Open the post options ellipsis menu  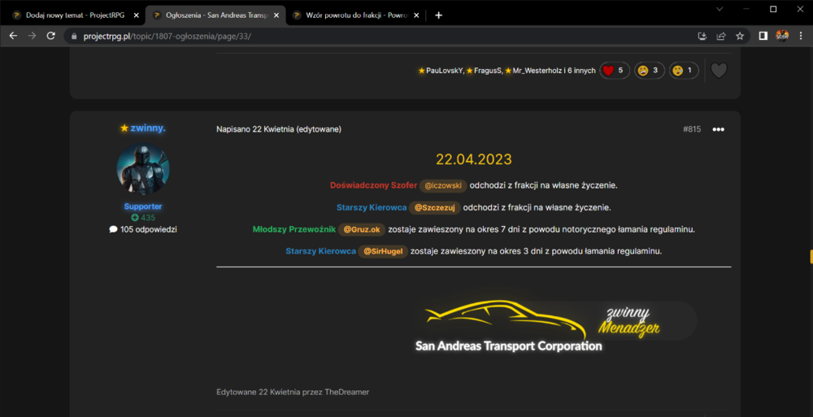click(x=718, y=129)
